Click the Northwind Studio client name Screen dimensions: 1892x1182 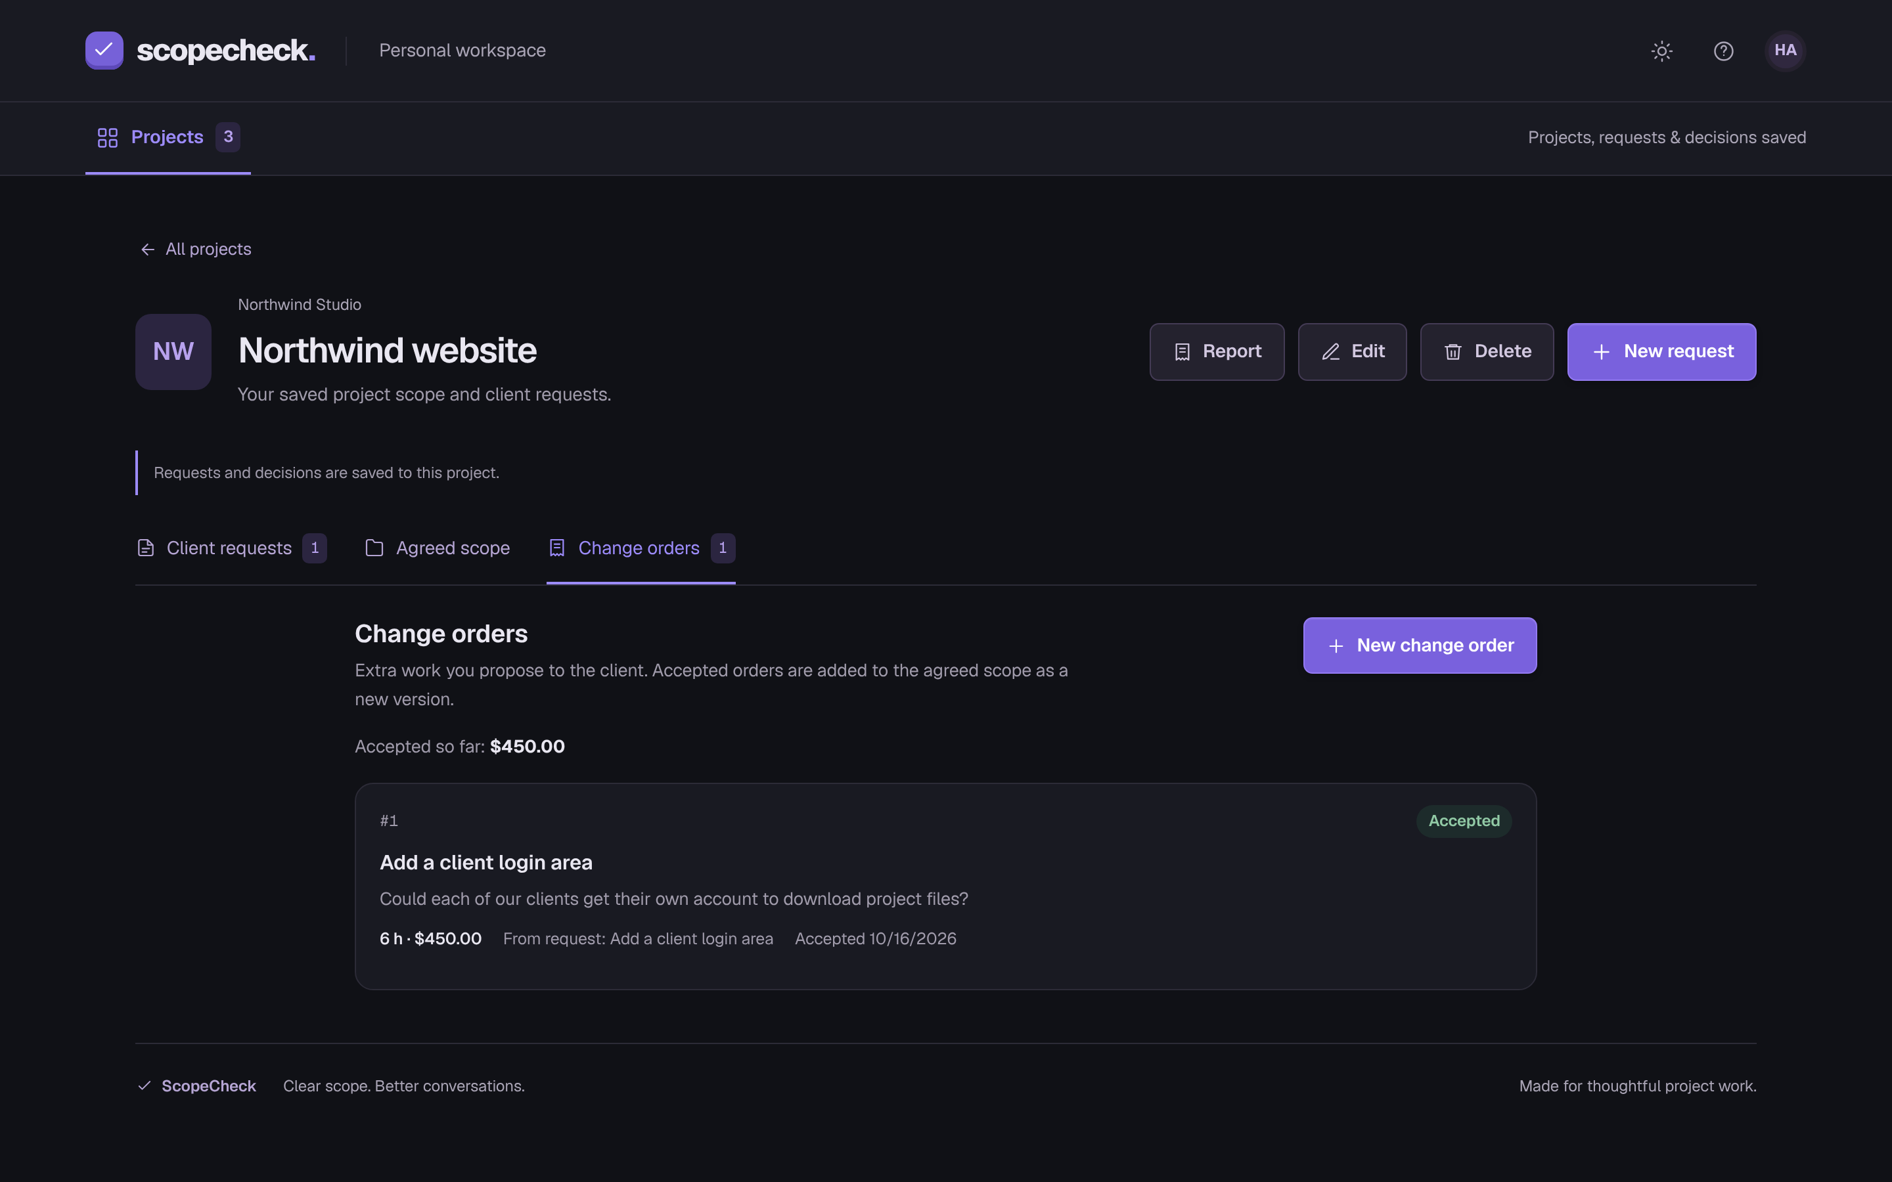coord(300,305)
